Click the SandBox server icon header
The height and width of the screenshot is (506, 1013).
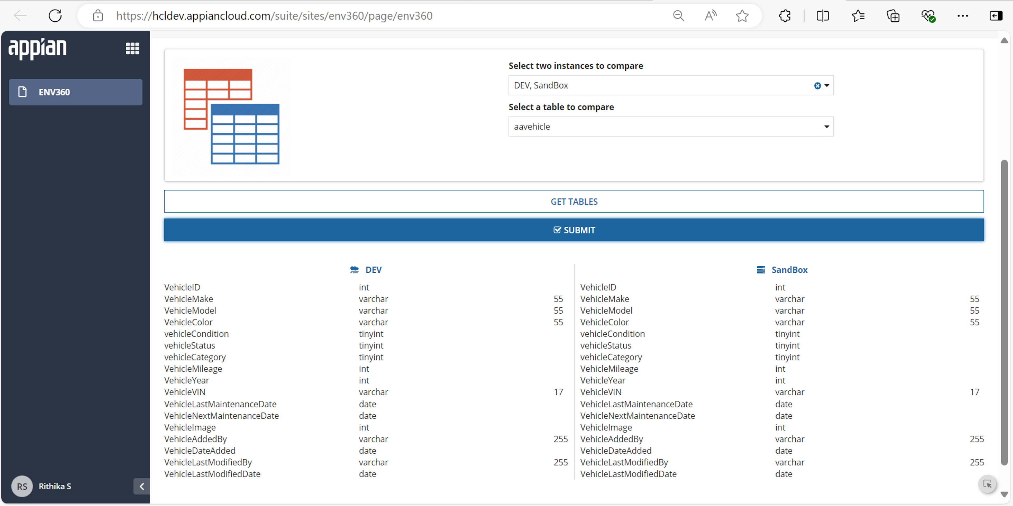[x=761, y=270]
